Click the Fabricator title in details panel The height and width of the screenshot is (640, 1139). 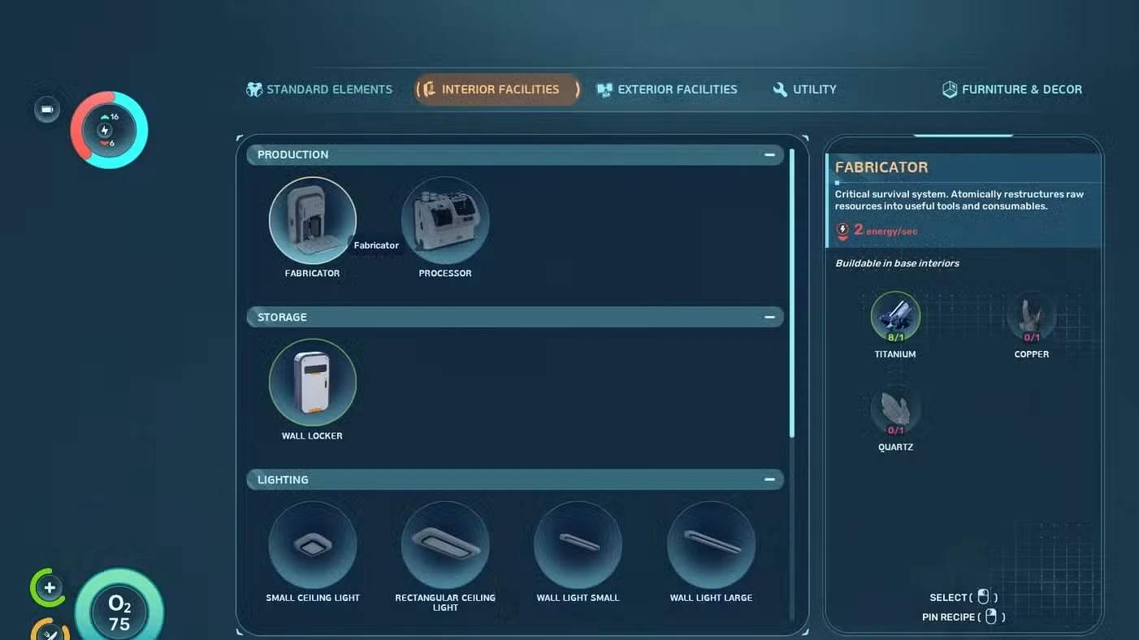pos(881,167)
